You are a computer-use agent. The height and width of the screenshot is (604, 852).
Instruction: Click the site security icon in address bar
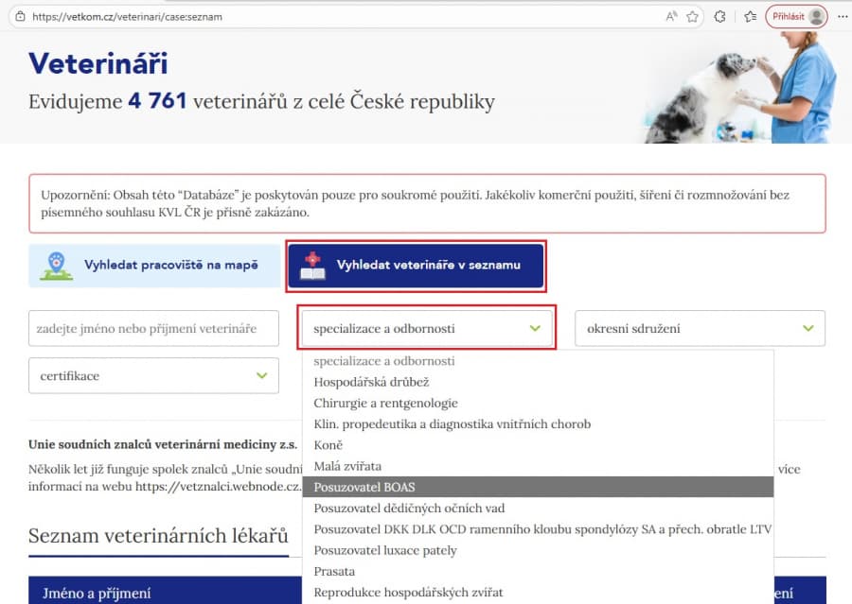pyautogui.click(x=21, y=16)
